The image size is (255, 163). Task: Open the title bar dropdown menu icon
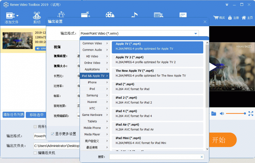click(x=227, y=5)
